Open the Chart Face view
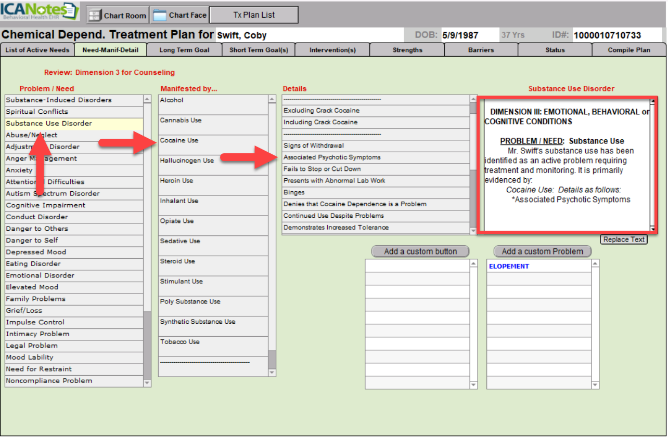The height and width of the screenshot is (437, 668). pyautogui.click(x=181, y=15)
